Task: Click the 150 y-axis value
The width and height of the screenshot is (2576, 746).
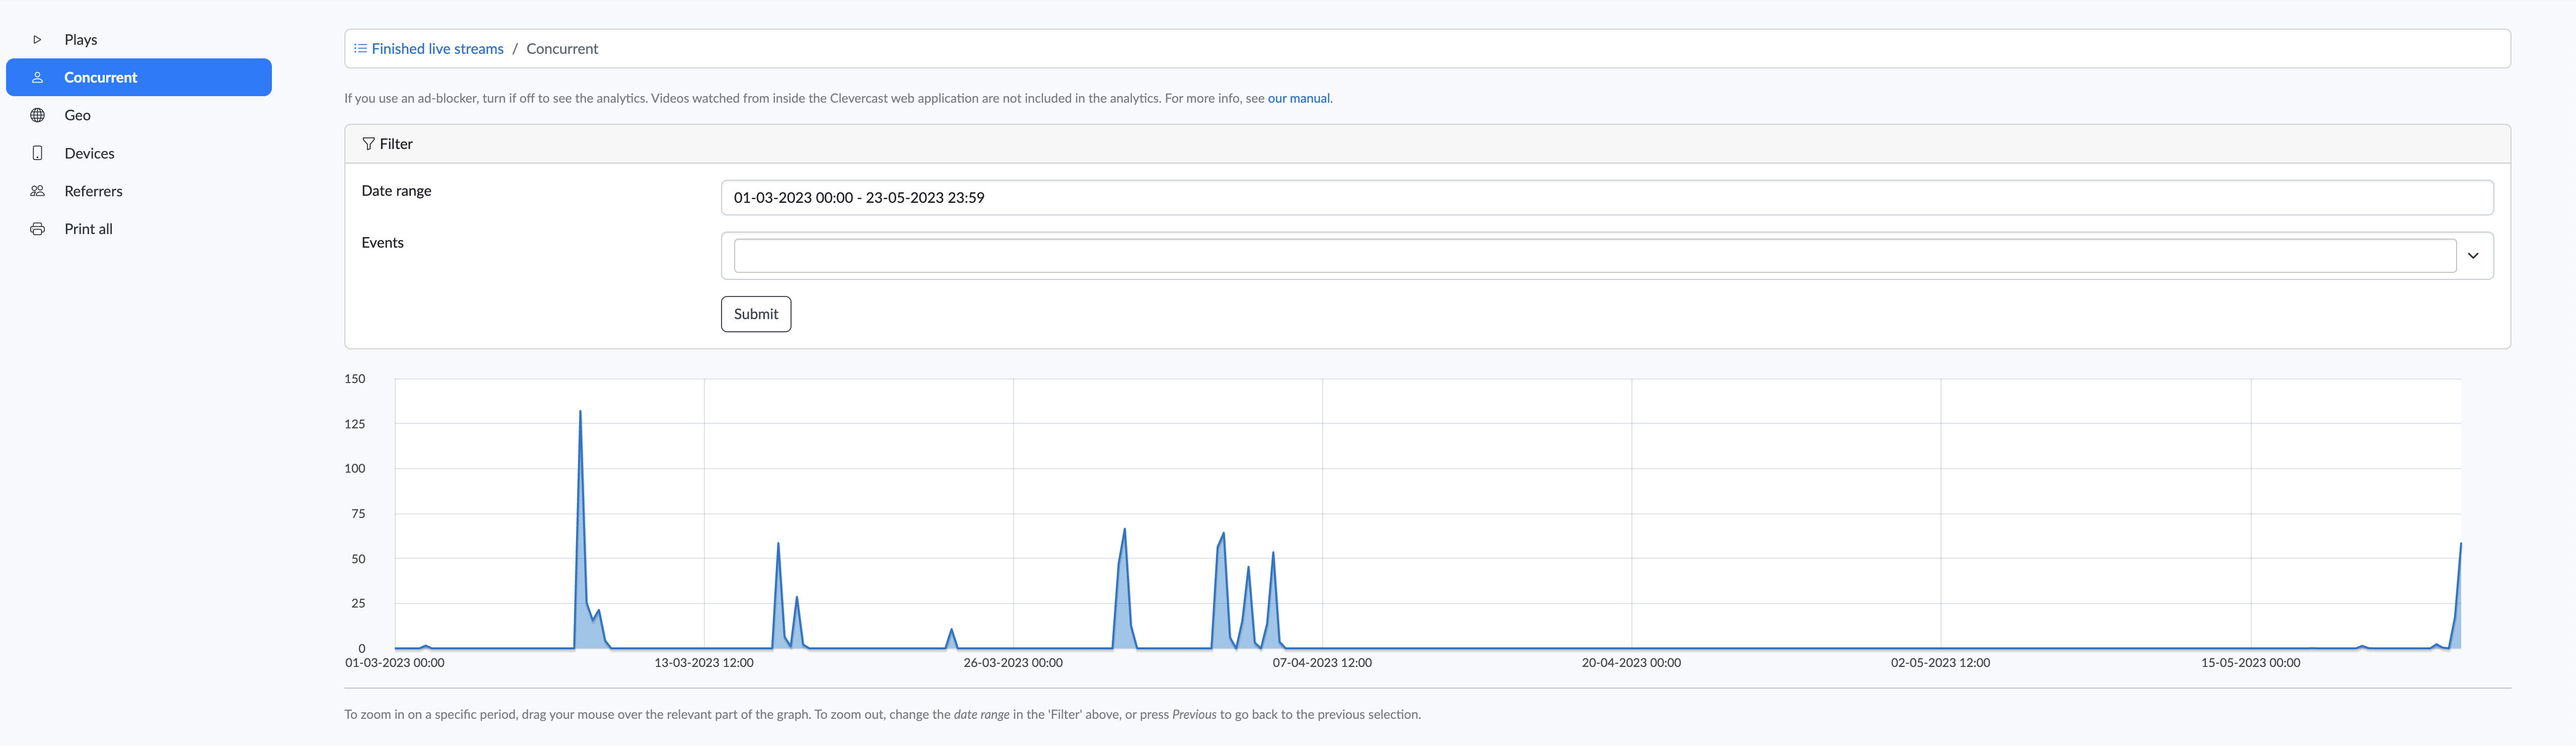Action: click(355, 380)
